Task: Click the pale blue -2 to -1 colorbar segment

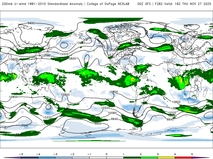Action: pyautogui.click(x=81, y=158)
